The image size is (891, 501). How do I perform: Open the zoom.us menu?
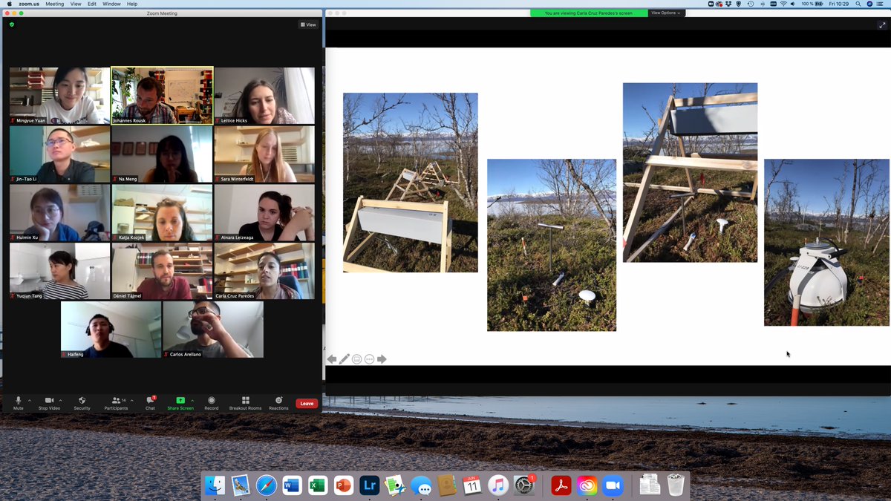coord(29,4)
